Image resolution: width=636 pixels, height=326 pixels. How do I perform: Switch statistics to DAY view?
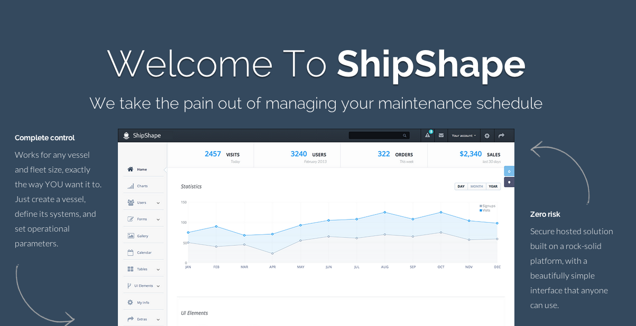[x=461, y=186]
